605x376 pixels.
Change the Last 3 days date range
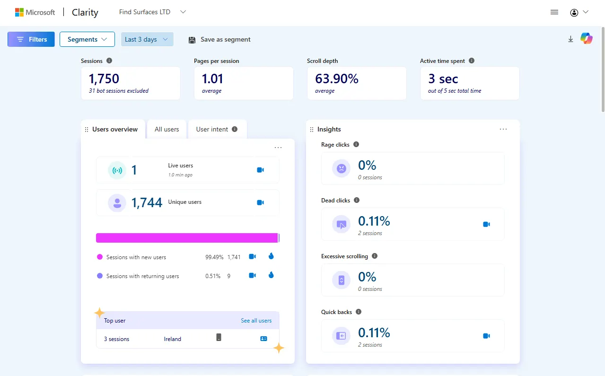pyautogui.click(x=147, y=39)
